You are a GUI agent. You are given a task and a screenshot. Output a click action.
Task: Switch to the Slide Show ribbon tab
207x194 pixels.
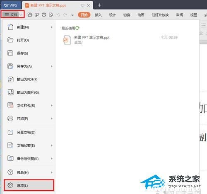[x=160, y=15]
